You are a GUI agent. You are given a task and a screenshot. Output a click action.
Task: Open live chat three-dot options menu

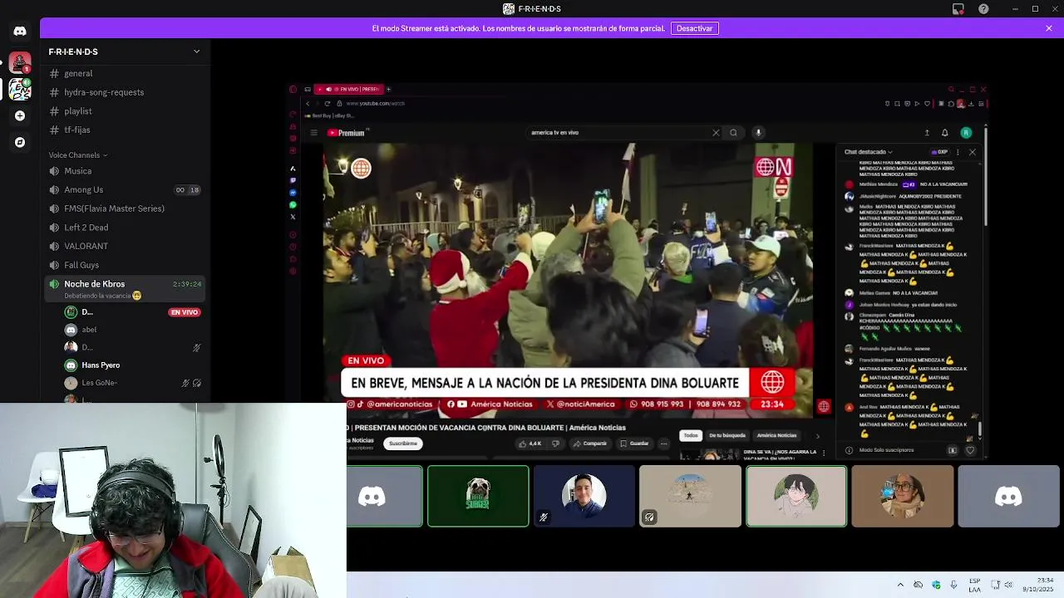coord(958,152)
